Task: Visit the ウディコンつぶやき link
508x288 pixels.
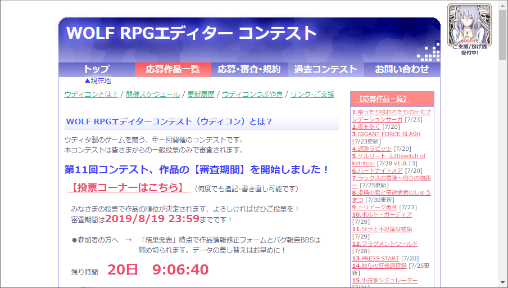Action: (252, 94)
